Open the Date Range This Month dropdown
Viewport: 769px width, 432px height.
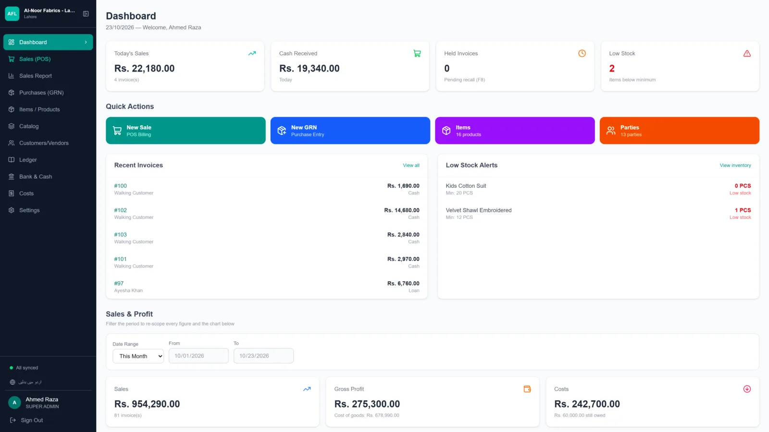tap(138, 356)
